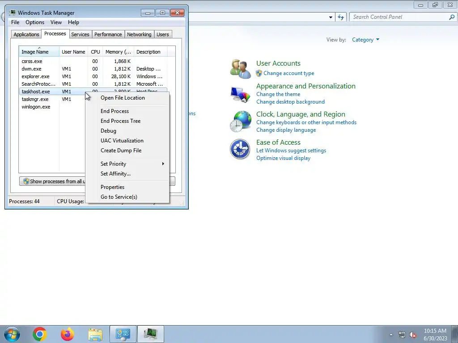Open Change keyboards or other input methods
This screenshot has width=458, height=343.
click(306, 122)
